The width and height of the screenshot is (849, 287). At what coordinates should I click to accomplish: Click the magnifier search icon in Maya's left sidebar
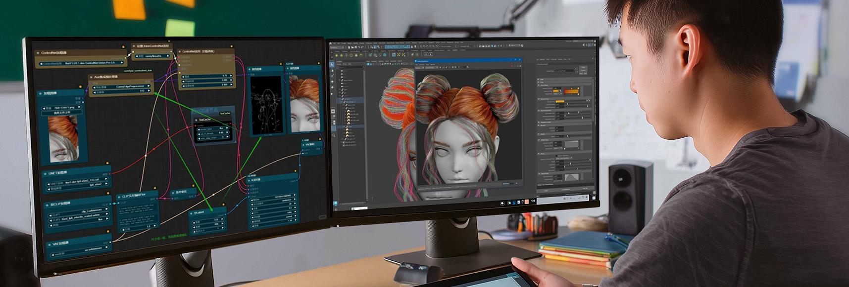pos(334,135)
